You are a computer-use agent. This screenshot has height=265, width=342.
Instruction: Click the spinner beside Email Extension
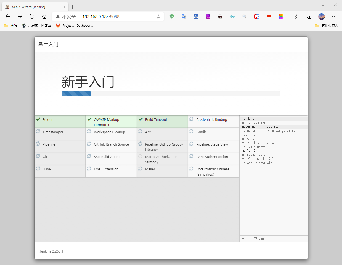pyautogui.click(x=89, y=168)
